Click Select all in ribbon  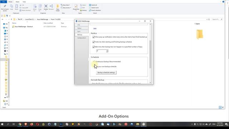[93, 5]
